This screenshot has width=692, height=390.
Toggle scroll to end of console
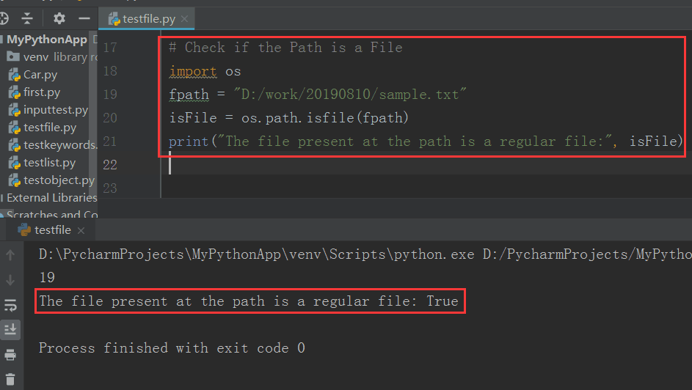coord(10,330)
